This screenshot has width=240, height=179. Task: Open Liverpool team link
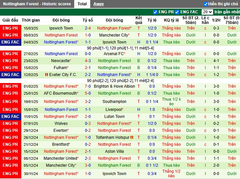point(114,110)
